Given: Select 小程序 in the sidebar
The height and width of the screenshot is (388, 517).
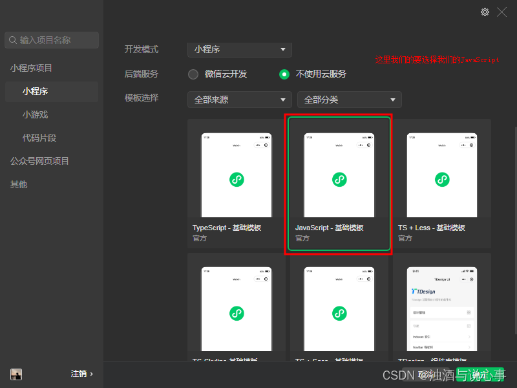Looking at the screenshot, I should [x=52, y=91].
